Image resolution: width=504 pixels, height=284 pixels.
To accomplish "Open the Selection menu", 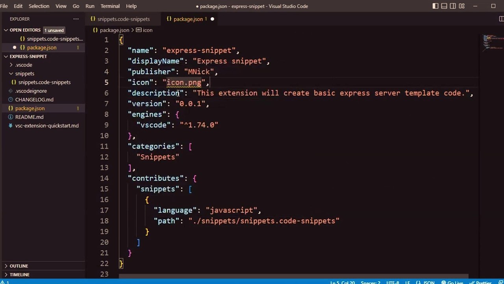I will click(39, 6).
